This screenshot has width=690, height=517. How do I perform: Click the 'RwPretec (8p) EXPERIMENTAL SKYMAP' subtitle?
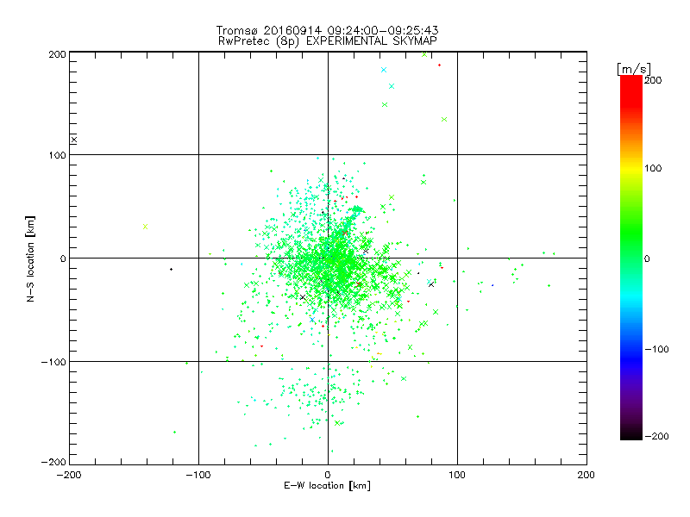[328, 41]
